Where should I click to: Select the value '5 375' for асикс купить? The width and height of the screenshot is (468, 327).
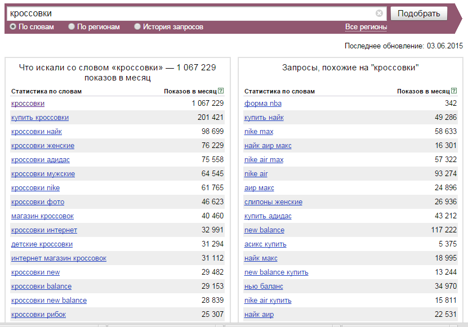[448, 244]
